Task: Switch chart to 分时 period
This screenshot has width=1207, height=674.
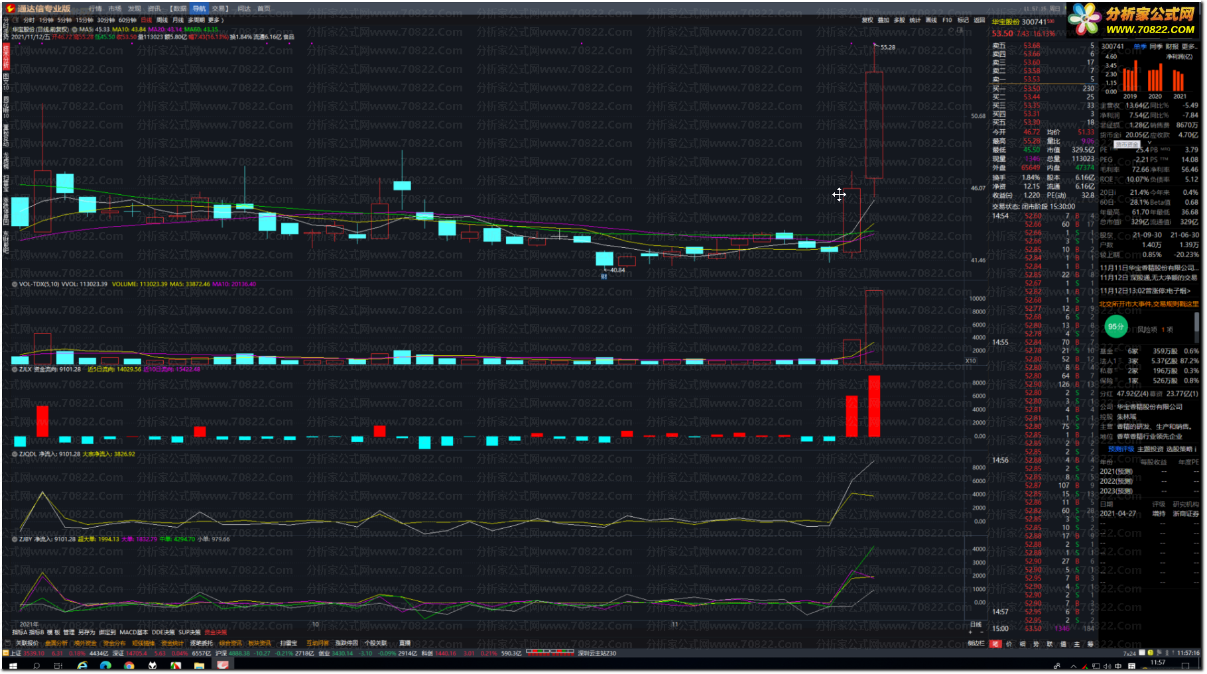Action: coord(29,20)
